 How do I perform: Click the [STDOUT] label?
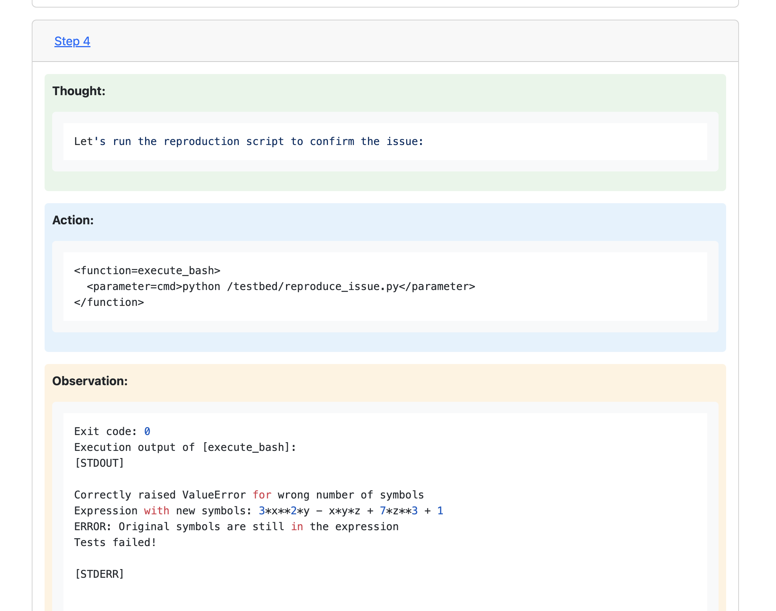pyautogui.click(x=99, y=463)
